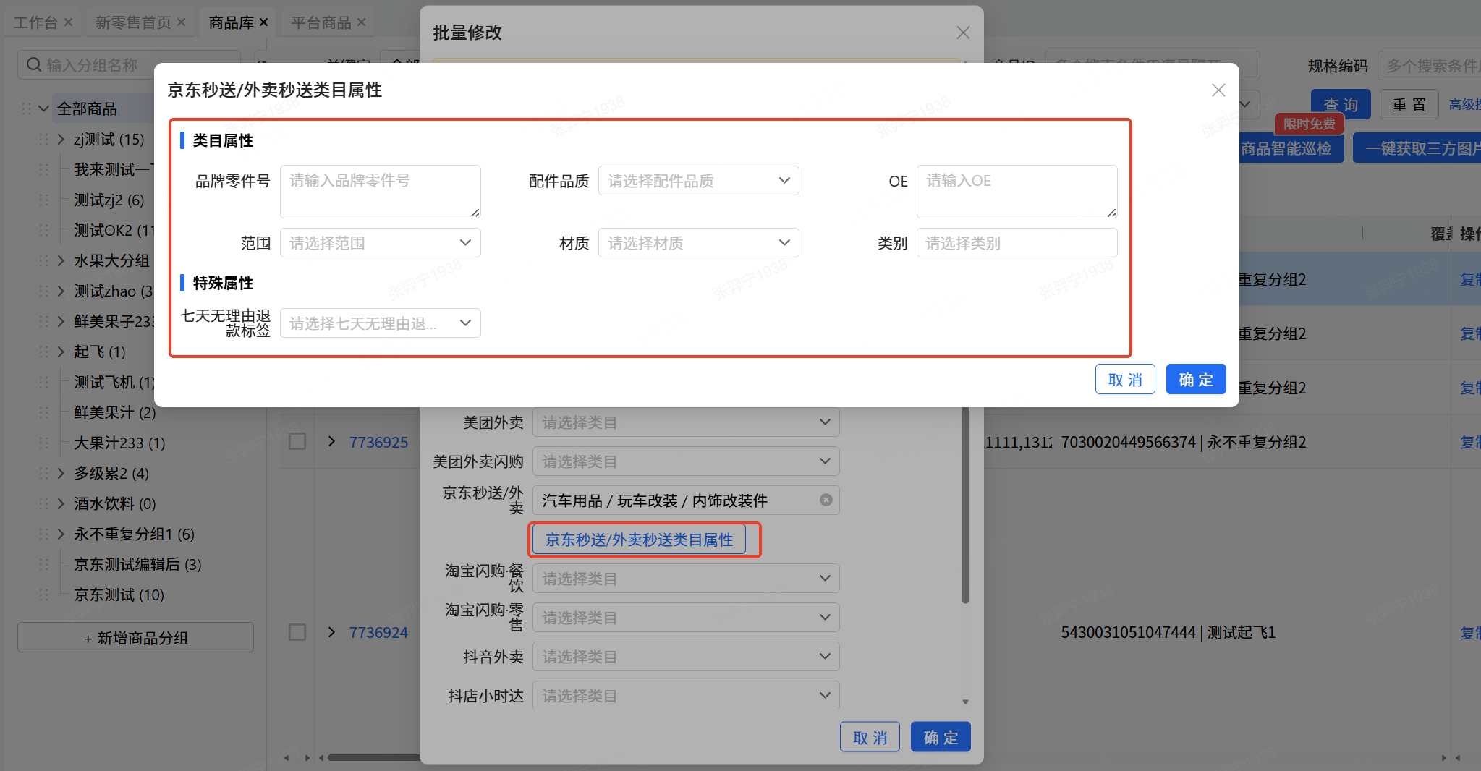This screenshot has width=1481, height=771.
Task: Click drag handle beside zj测试 (15)
Action: 43,139
